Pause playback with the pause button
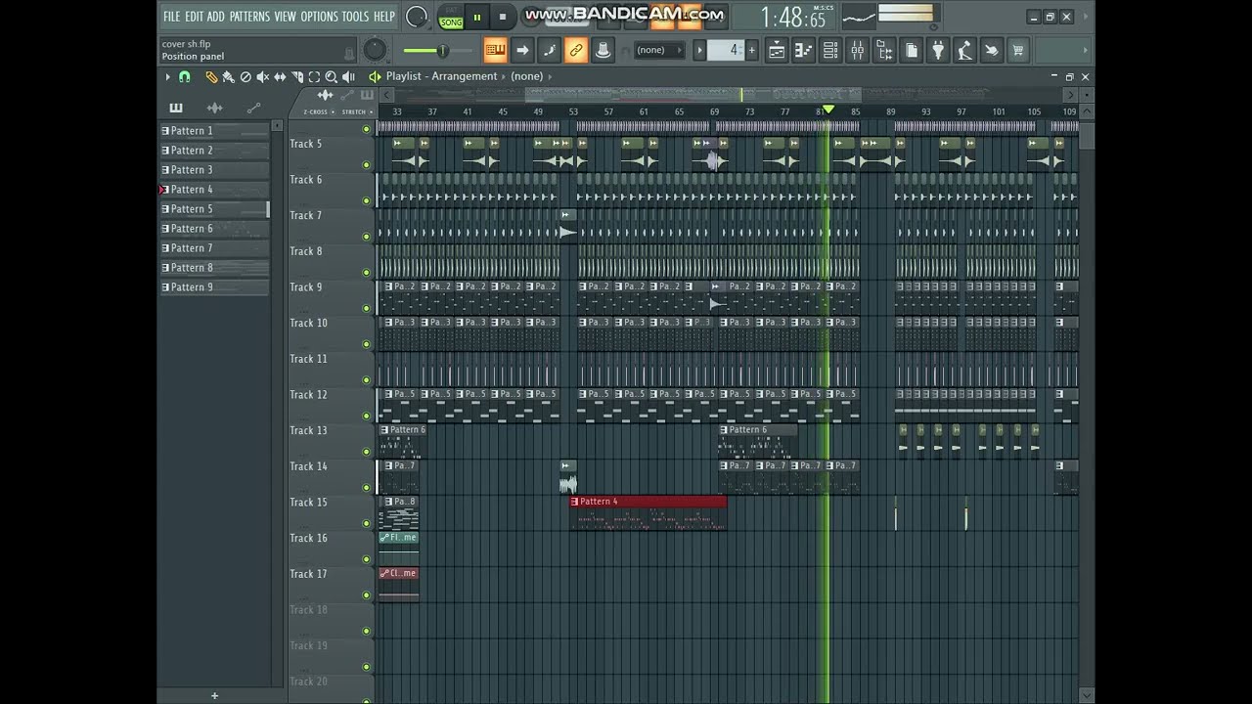 [477, 17]
